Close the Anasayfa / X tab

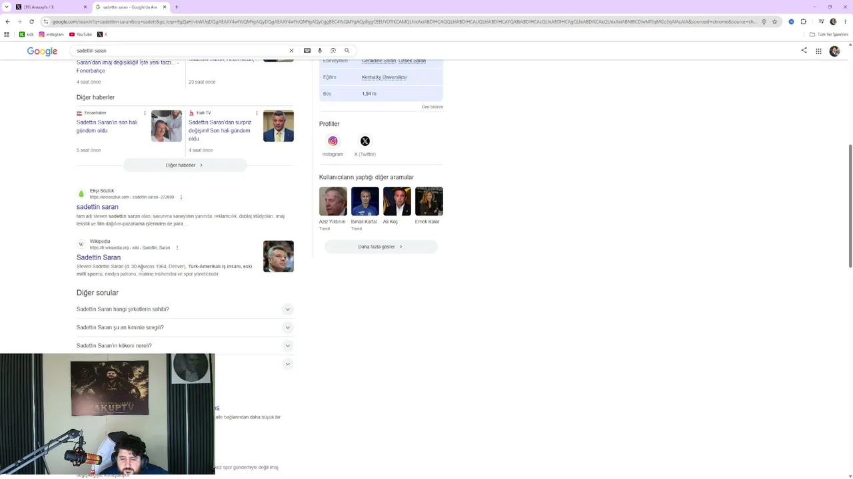pos(85,7)
